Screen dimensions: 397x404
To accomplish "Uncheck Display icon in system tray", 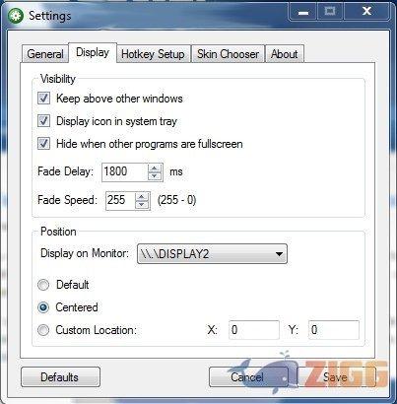I will point(43,121).
